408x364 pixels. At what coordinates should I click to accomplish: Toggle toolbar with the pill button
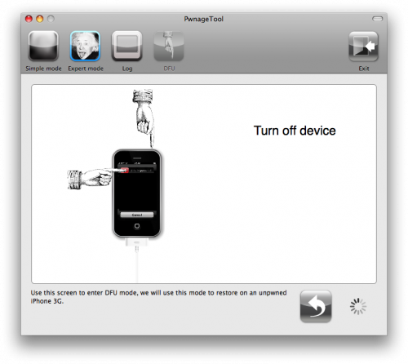[x=377, y=19]
